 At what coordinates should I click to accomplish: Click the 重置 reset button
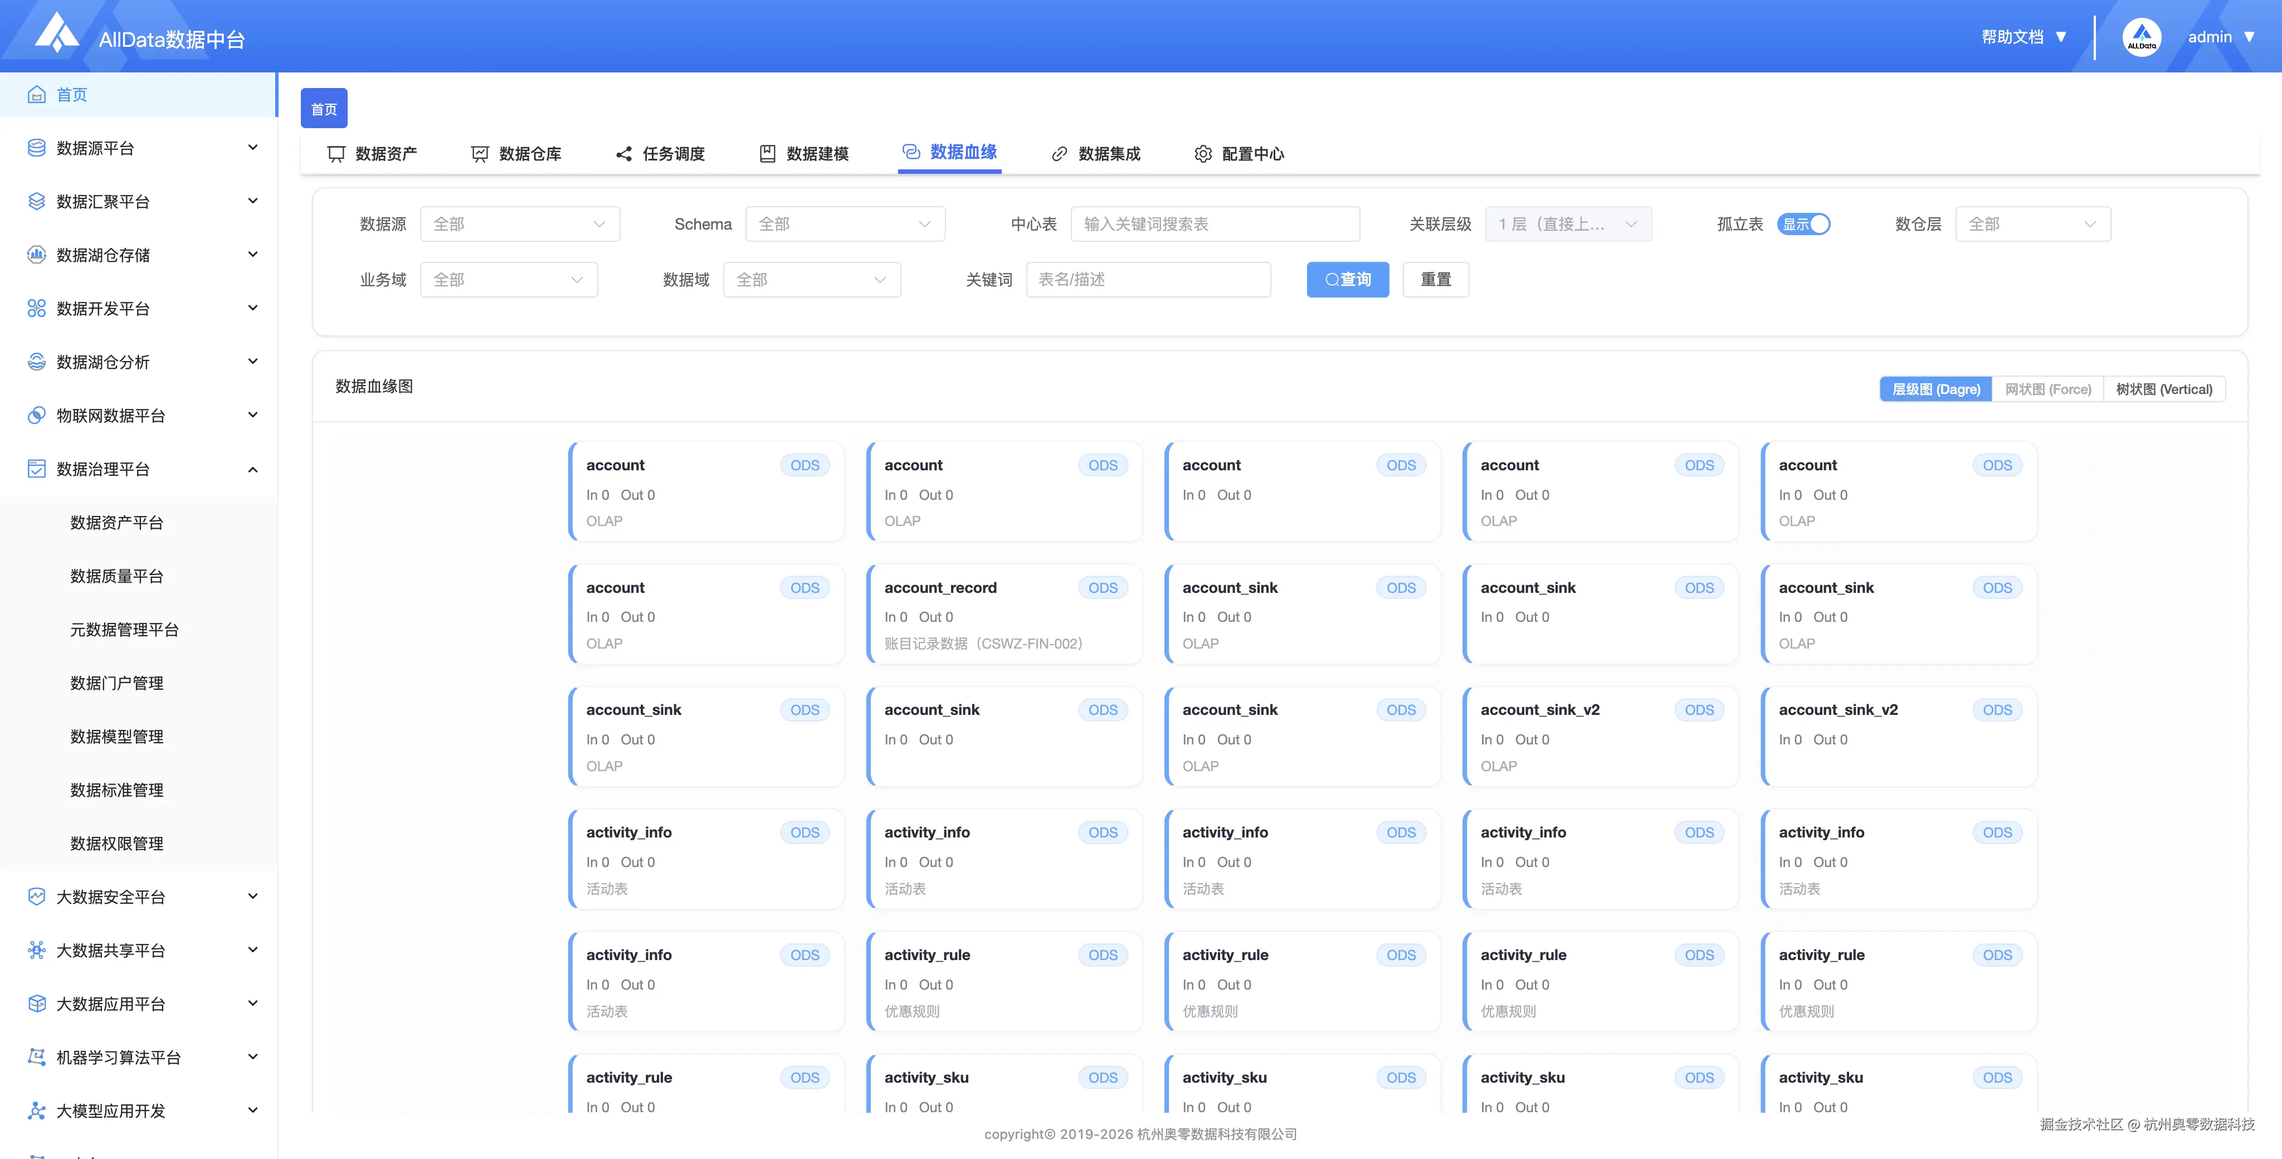tap(1435, 280)
